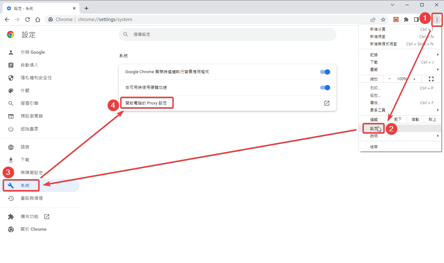This screenshot has height=263, width=444.
Task: Go to 隱私權和安全性 settings section
Action: [36, 78]
